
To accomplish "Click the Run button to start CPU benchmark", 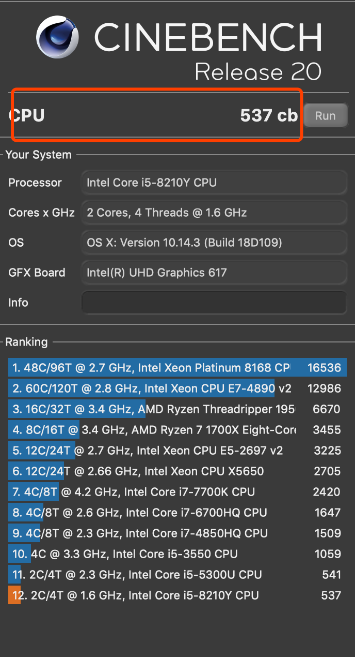I will click(325, 115).
